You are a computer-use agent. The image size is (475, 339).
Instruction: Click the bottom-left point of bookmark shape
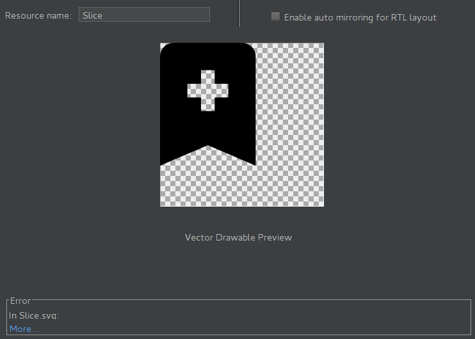click(x=162, y=162)
